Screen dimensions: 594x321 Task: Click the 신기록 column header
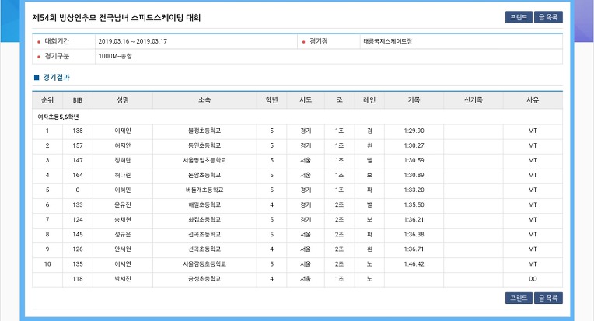473,100
